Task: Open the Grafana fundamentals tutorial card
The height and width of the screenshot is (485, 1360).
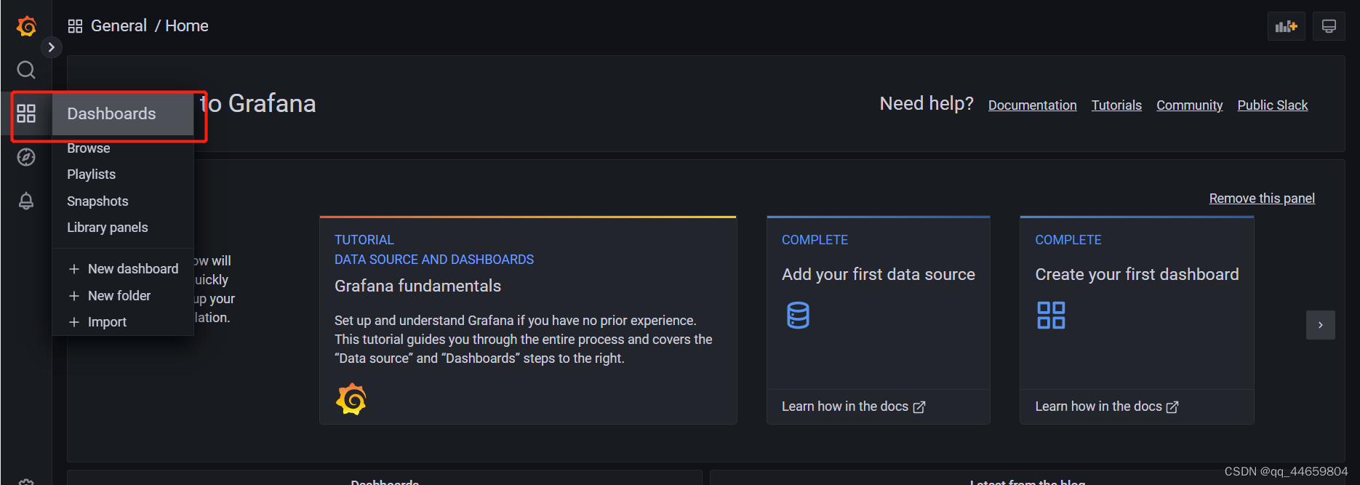Action: click(528, 320)
